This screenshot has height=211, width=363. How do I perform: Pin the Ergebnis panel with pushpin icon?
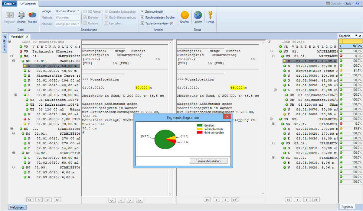point(356,36)
